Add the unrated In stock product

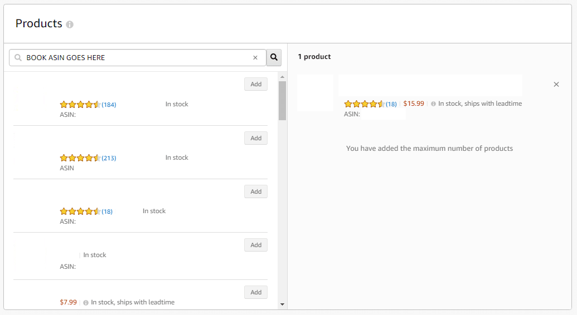point(256,245)
